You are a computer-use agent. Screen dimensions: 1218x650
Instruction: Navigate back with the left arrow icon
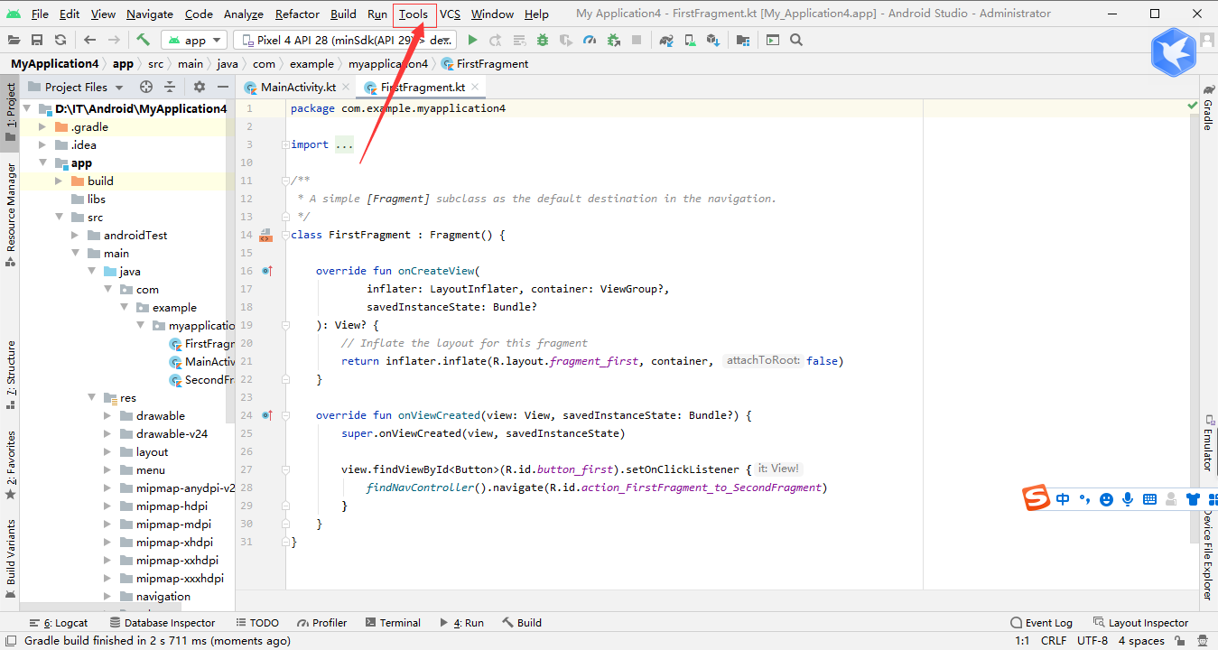90,40
